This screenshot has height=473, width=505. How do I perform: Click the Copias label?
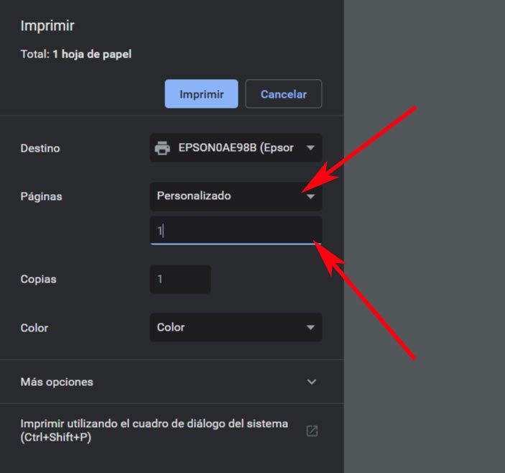coord(38,279)
